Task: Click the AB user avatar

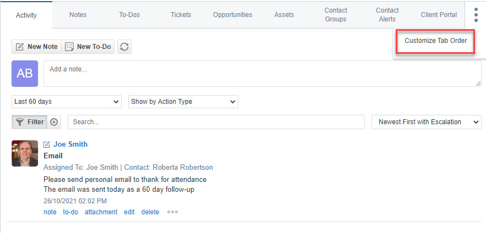Action: pos(25,74)
